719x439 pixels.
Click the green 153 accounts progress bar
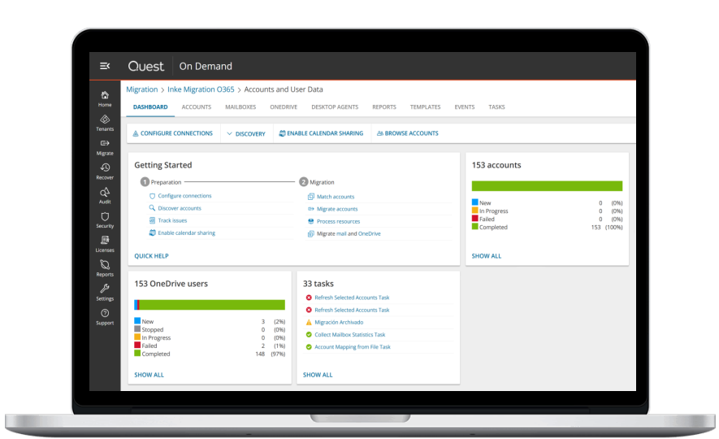(x=547, y=186)
